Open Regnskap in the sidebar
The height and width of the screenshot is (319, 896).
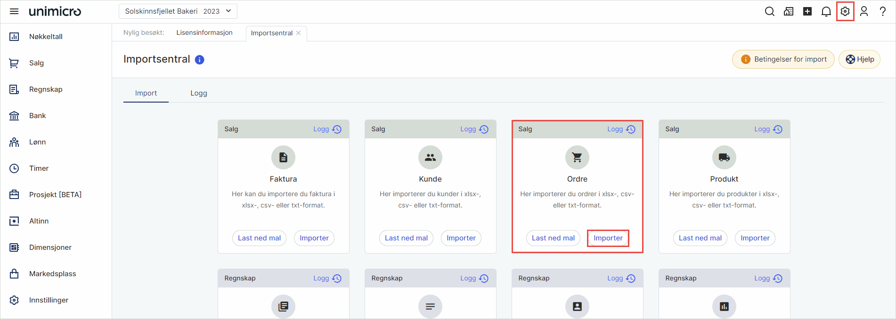click(46, 89)
